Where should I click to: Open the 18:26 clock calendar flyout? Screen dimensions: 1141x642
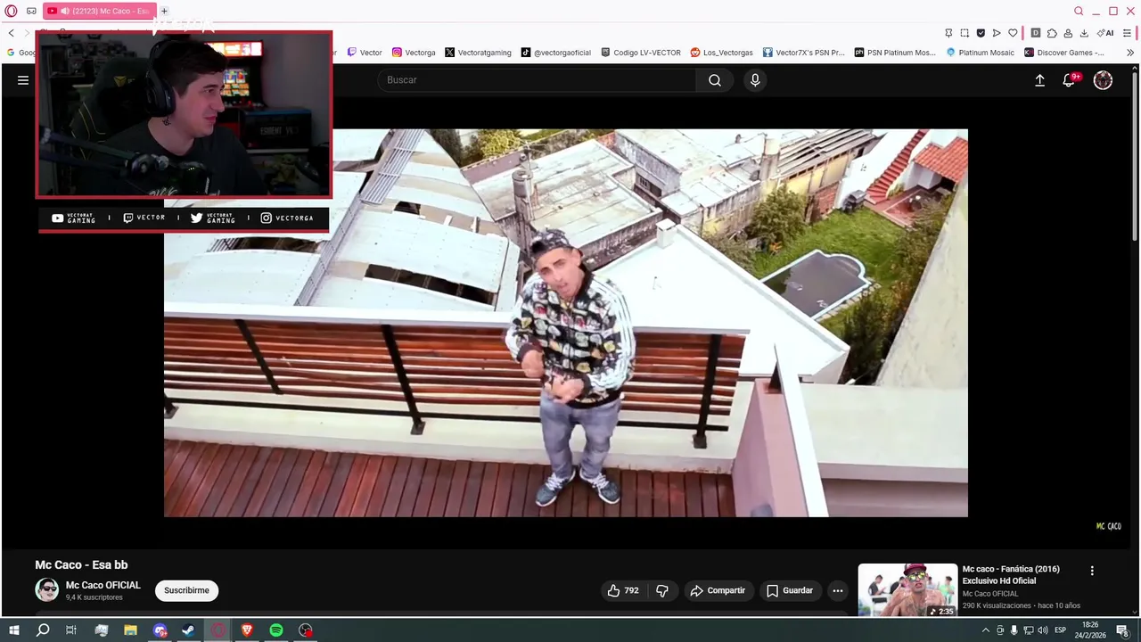(x=1090, y=630)
